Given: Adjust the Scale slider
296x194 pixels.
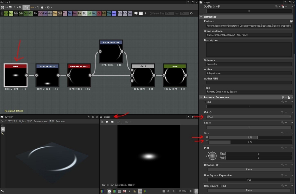Looking at the screenshot, I should click(x=249, y=127).
